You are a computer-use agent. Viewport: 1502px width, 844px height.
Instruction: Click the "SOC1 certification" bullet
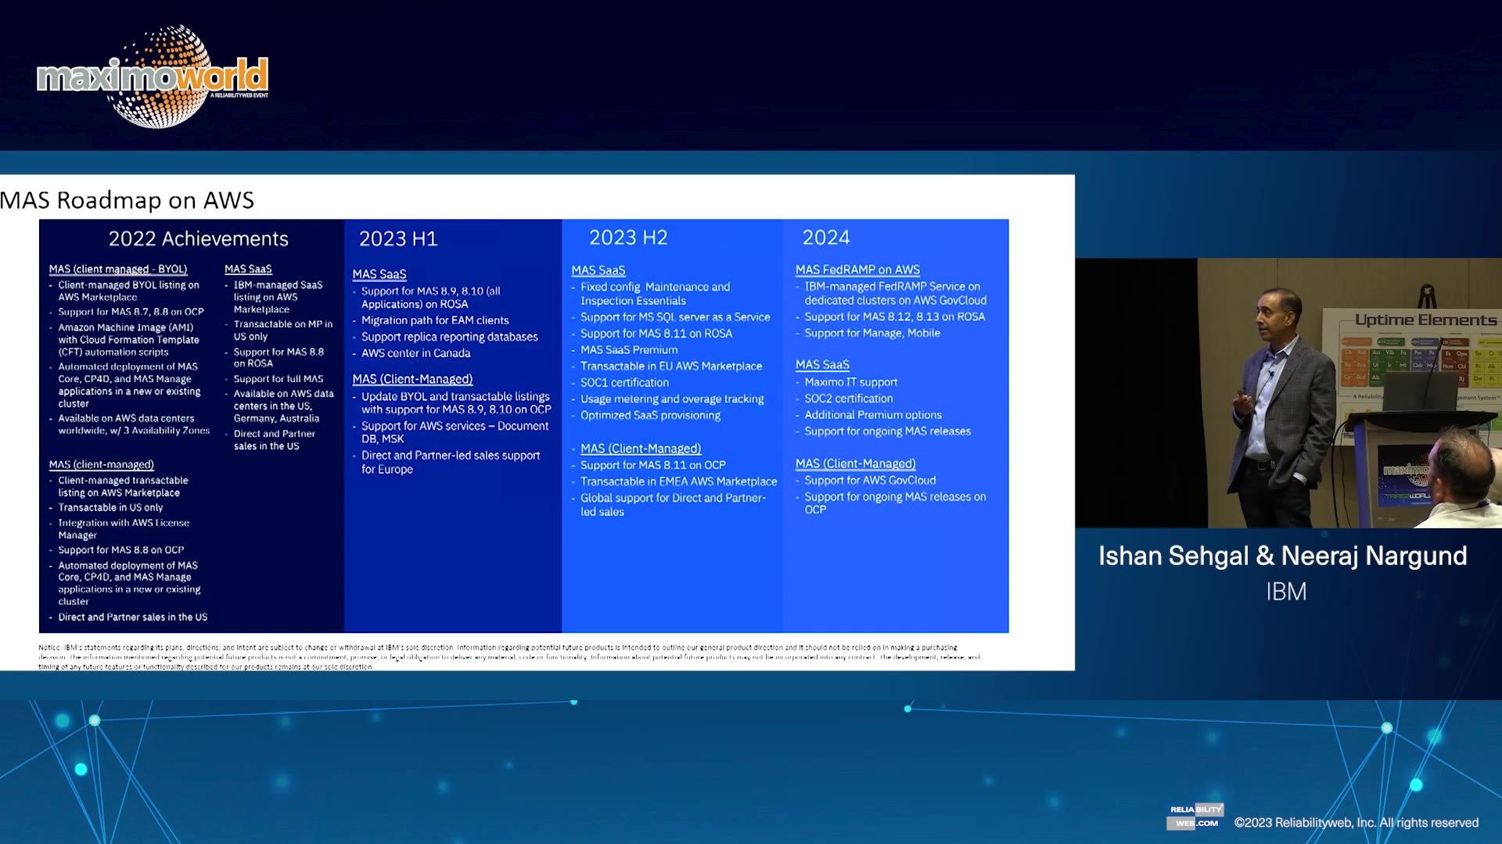[624, 383]
